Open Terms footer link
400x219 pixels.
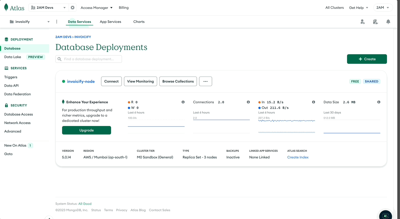(108, 210)
